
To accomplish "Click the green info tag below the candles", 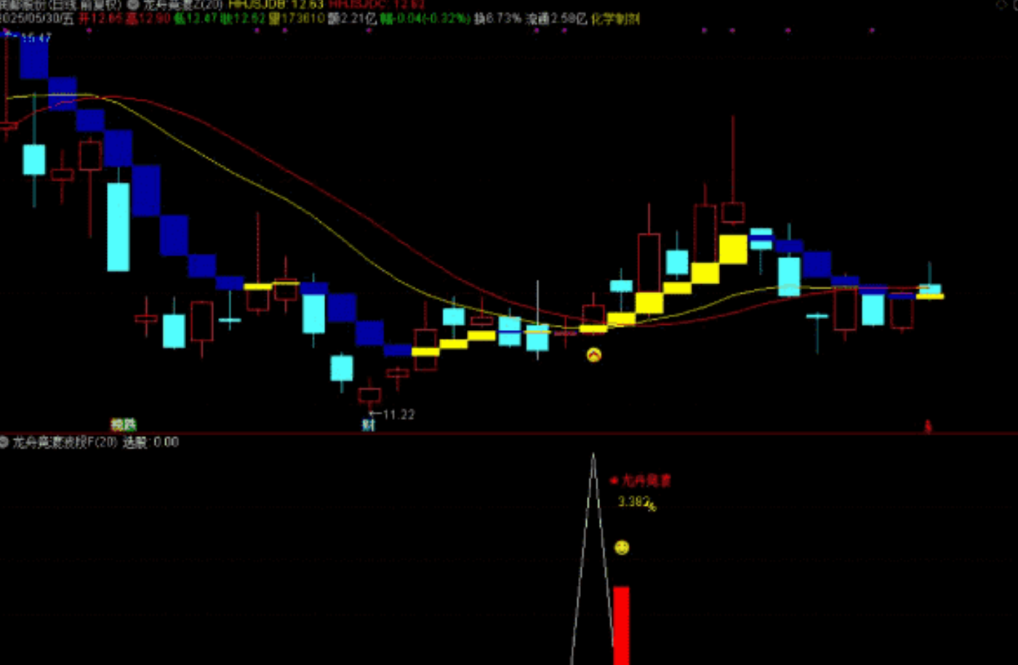I will tap(123, 424).
